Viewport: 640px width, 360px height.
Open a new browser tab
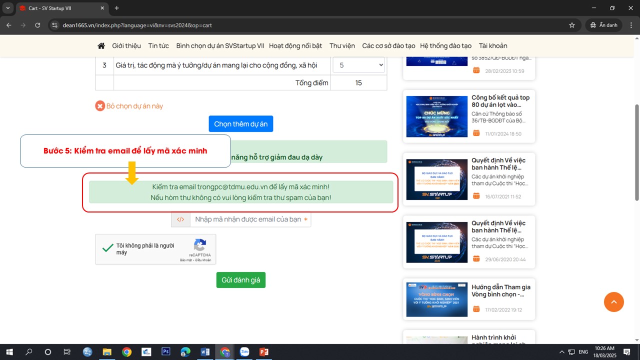116,8
